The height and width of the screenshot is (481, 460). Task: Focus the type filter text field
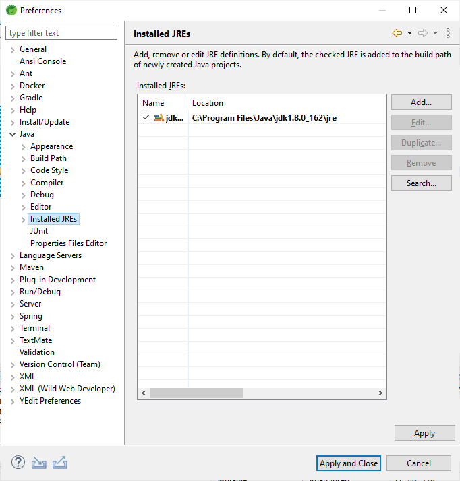coord(62,33)
